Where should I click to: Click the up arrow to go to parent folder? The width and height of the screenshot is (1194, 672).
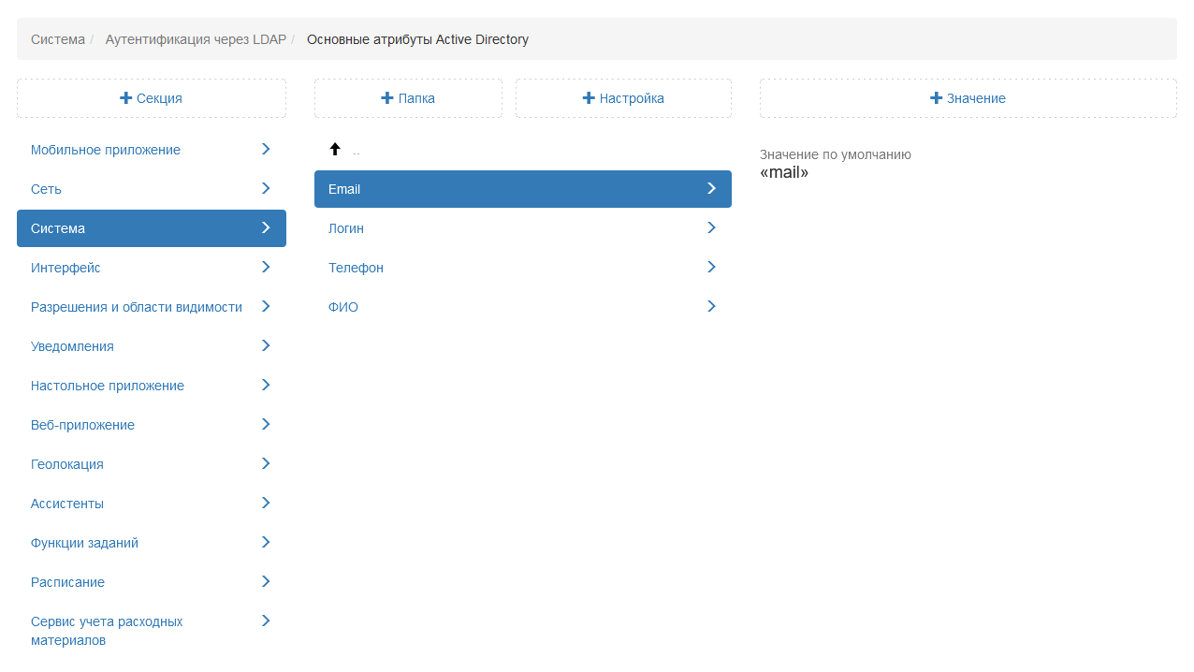(x=335, y=150)
